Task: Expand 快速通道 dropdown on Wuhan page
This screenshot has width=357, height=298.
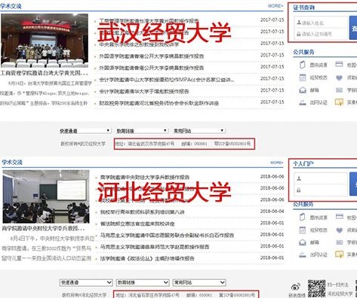Action: point(85,131)
